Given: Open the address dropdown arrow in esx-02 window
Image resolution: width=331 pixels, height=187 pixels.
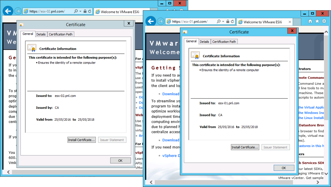Looking at the screenshot, I should [x=80, y=11].
